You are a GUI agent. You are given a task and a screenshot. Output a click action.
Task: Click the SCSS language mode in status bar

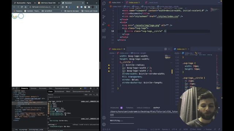pyautogui.click(x=185, y=130)
